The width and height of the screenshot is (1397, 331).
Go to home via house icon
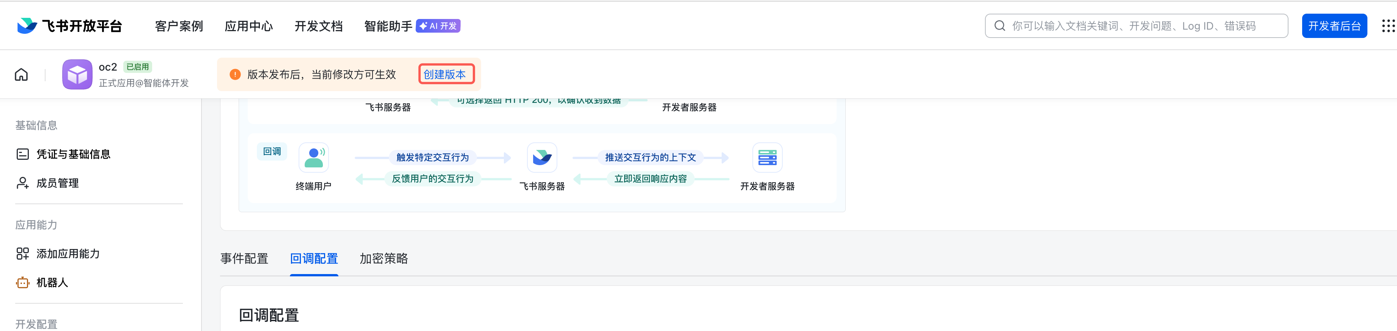pyautogui.click(x=21, y=74)
